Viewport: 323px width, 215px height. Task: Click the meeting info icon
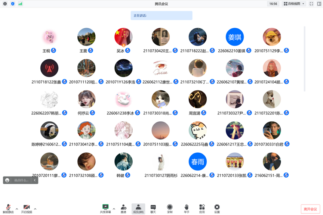pyautogui.click(x=5, y=4)
